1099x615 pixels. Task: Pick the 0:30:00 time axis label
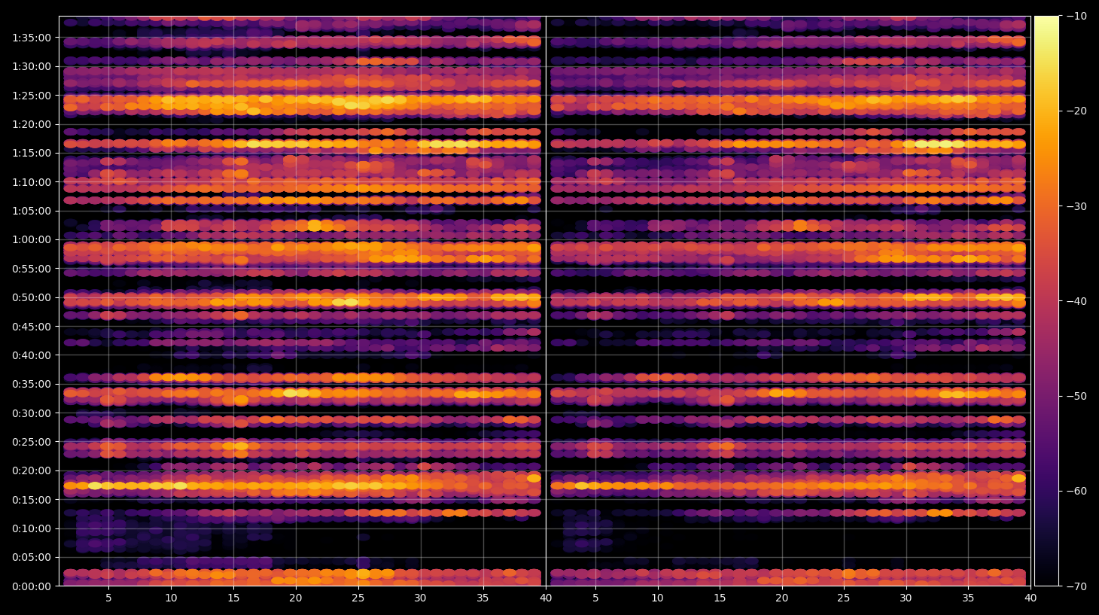32,413
